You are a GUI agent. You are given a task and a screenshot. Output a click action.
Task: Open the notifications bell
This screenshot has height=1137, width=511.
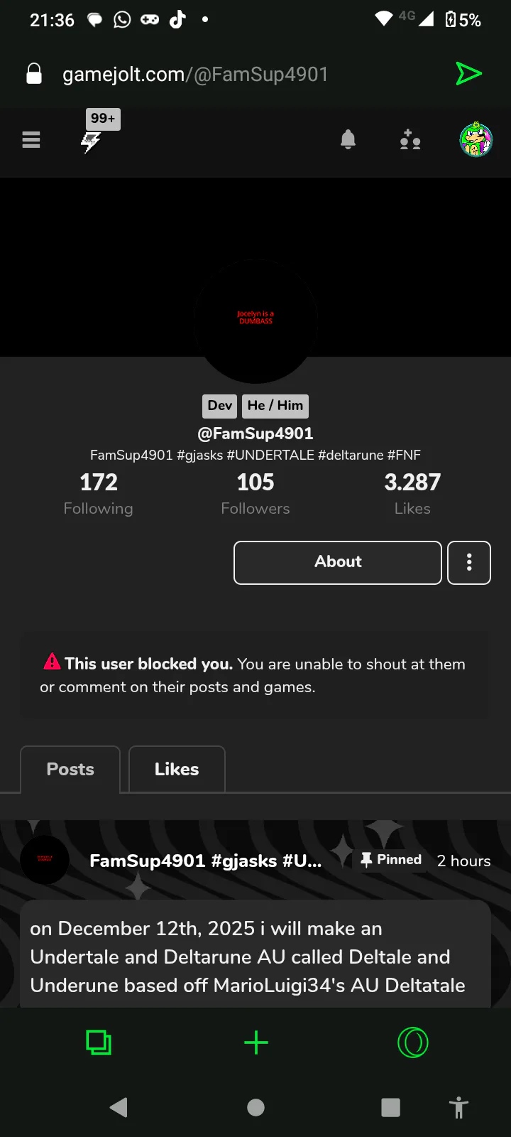[348, 140]
